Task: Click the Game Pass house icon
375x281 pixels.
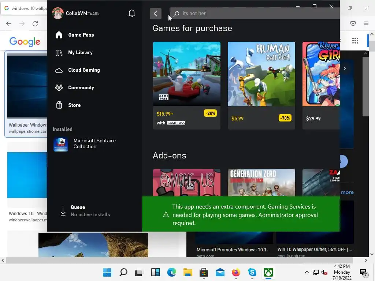Action: 59,35
